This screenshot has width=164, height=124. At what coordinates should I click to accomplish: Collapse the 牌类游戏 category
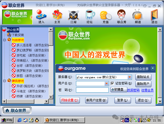4,81
